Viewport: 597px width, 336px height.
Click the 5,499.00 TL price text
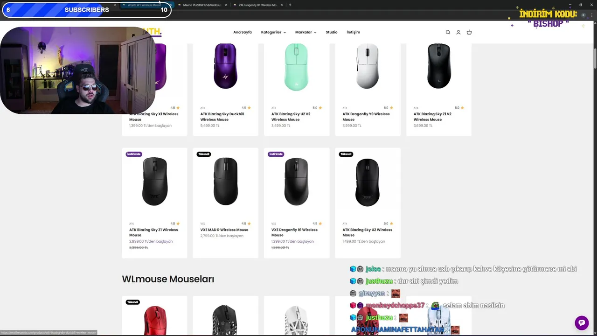[x=209, y=126]
